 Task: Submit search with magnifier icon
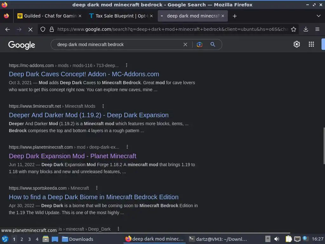(213, 44)
